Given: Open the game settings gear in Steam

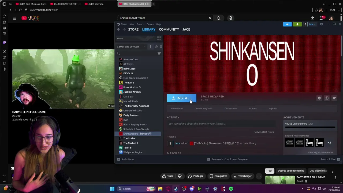Looking at the screenshot, I should [319, 98].
